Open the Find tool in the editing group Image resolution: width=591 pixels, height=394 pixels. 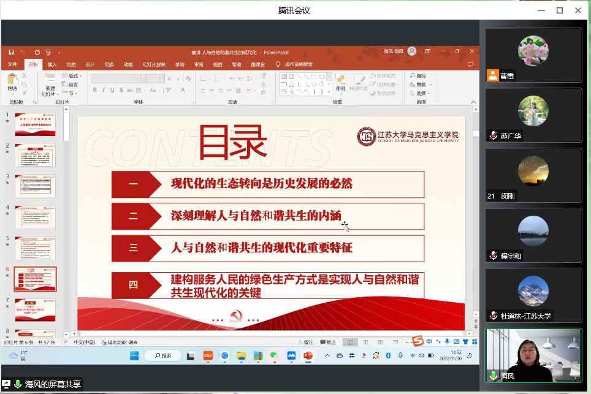tap(417, 76)
